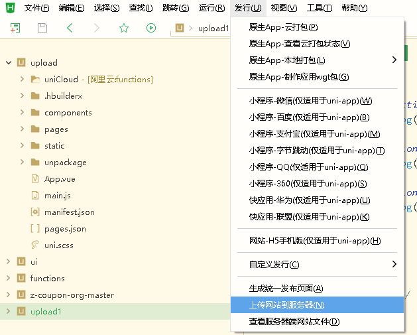Open the 运行(R) menu
The image size is (417, 335).
coord(211,8)
